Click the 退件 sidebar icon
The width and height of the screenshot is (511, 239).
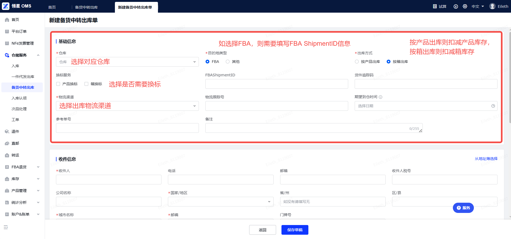pyautogui.click(x=7, y=131)
